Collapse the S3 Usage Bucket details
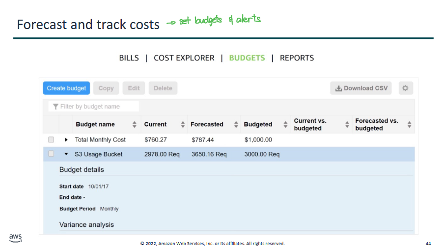 [66, 154]
